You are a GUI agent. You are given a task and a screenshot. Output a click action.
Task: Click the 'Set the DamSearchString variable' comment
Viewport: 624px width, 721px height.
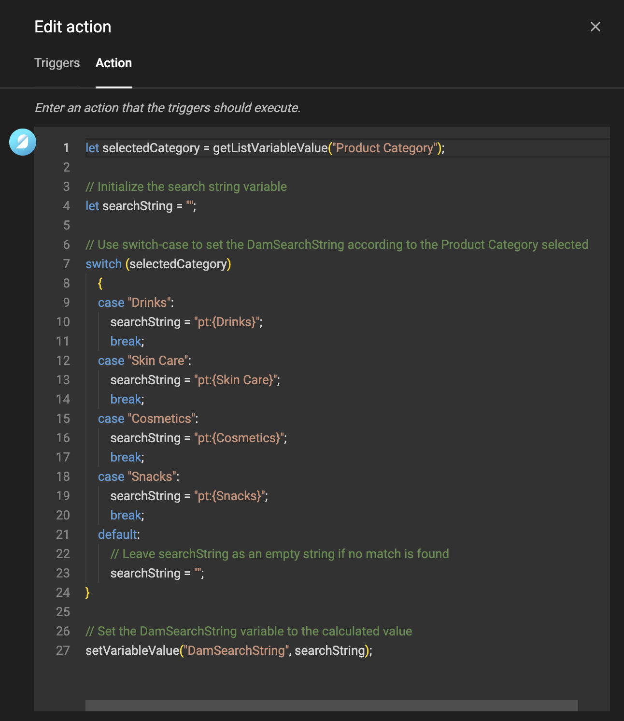coord(249,631)
